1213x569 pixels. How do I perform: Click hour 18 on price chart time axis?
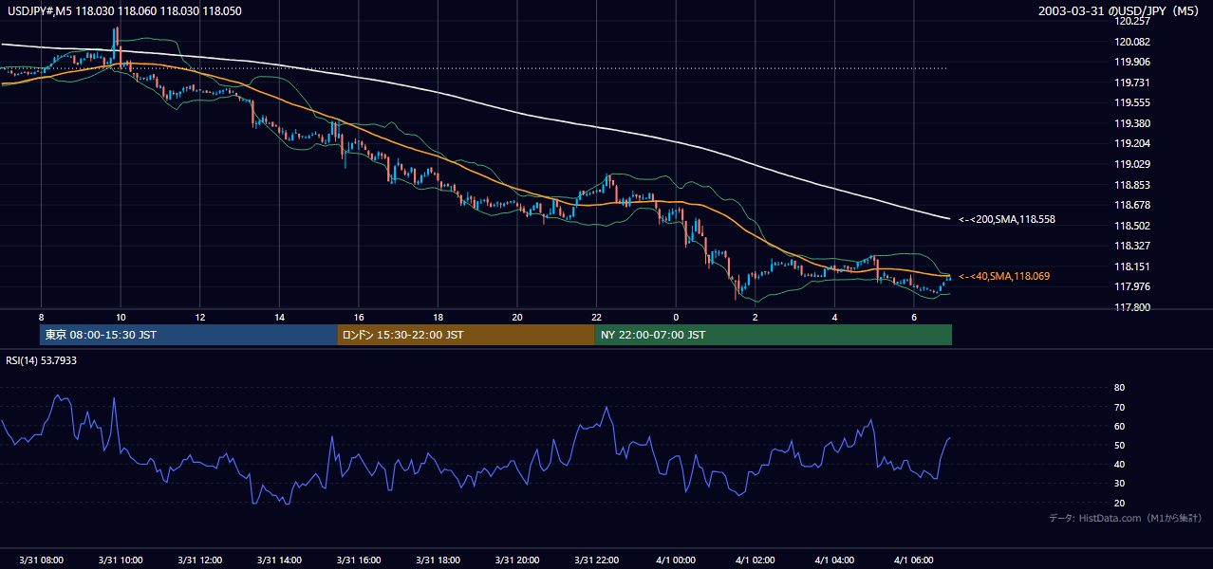438,317
